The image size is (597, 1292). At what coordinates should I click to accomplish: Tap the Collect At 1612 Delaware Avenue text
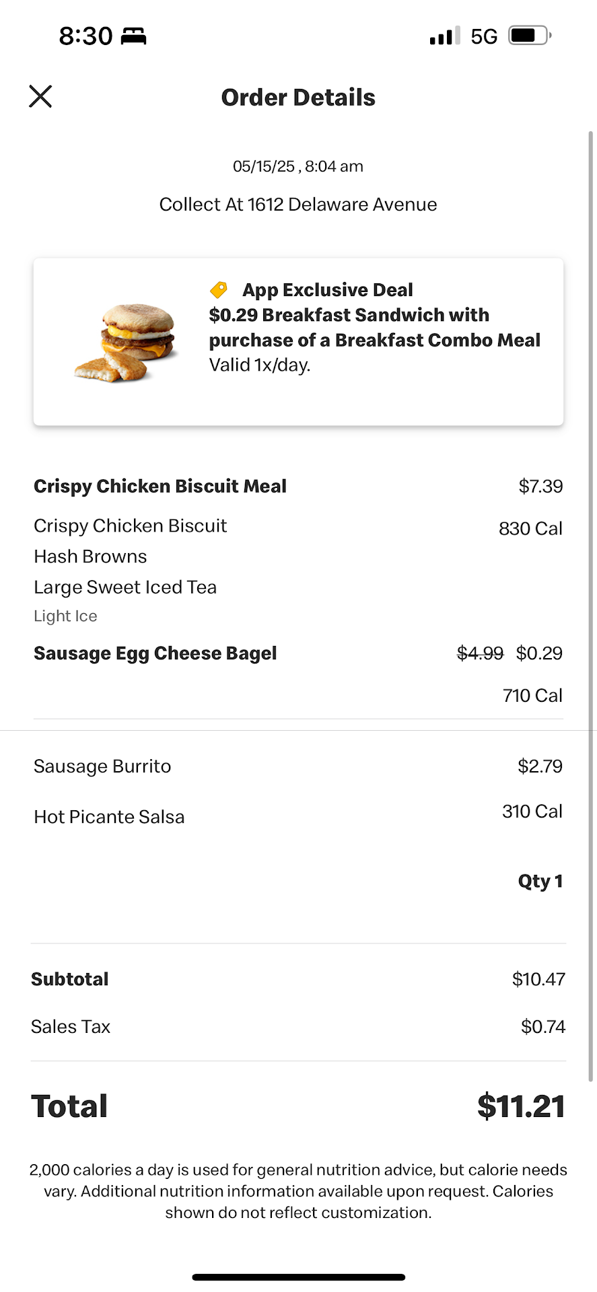coord(298,205)
